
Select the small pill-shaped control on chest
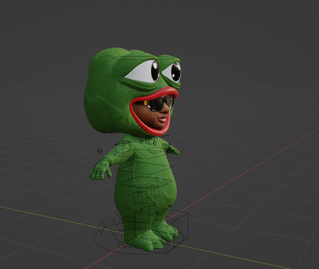pyautogui.click(x=155, y=150)
